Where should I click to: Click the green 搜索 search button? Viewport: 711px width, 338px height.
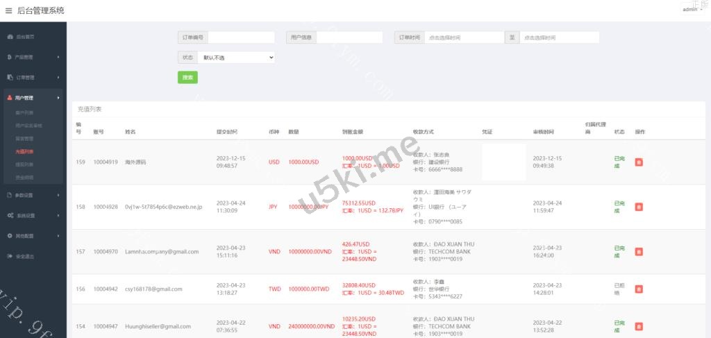pyautogui.click(x=187, y=77)
